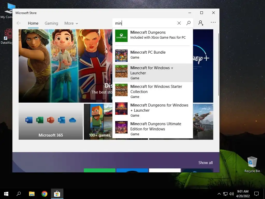Click Minecraft Dungeons + Launcher thumbnail
This screenshot has height=199, width=265.
pyautogui.click(x=121, y=109)
